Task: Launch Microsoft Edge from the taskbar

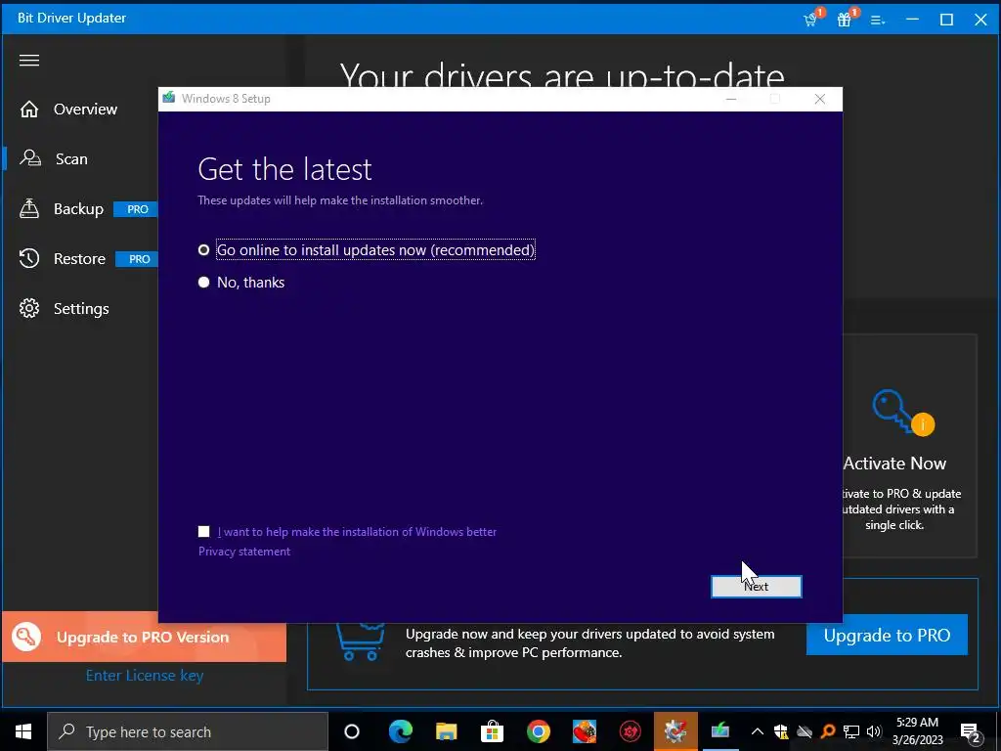Action: point(401,731)
